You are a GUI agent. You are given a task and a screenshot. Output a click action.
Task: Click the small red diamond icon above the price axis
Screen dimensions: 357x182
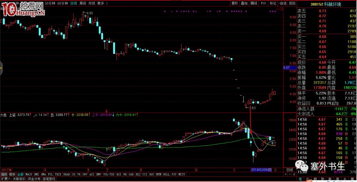(278, 9)
